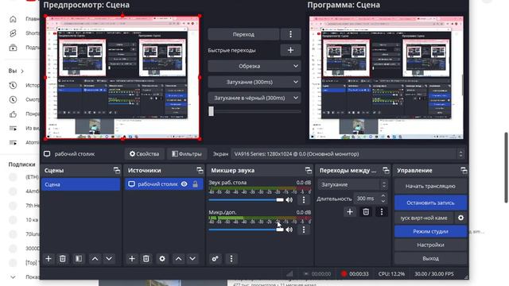This screenshot has width=509, height=286.
Task: Open Настройки in the controls panel
Action: click(430, 245)
